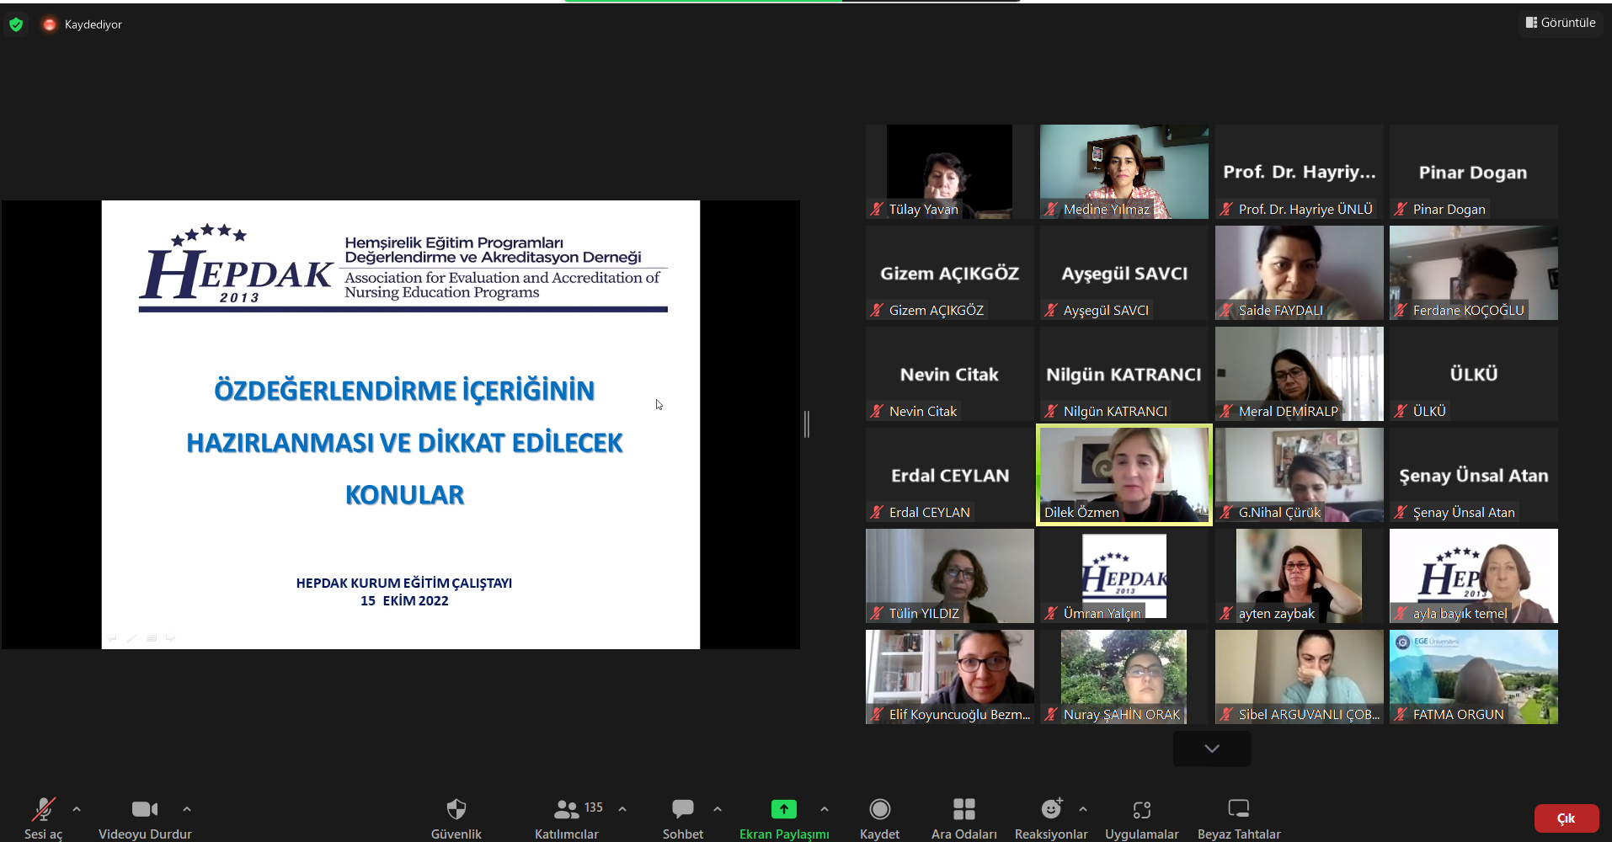
Task: Select Tülay Yavan video tile
Action: [950, 172]
